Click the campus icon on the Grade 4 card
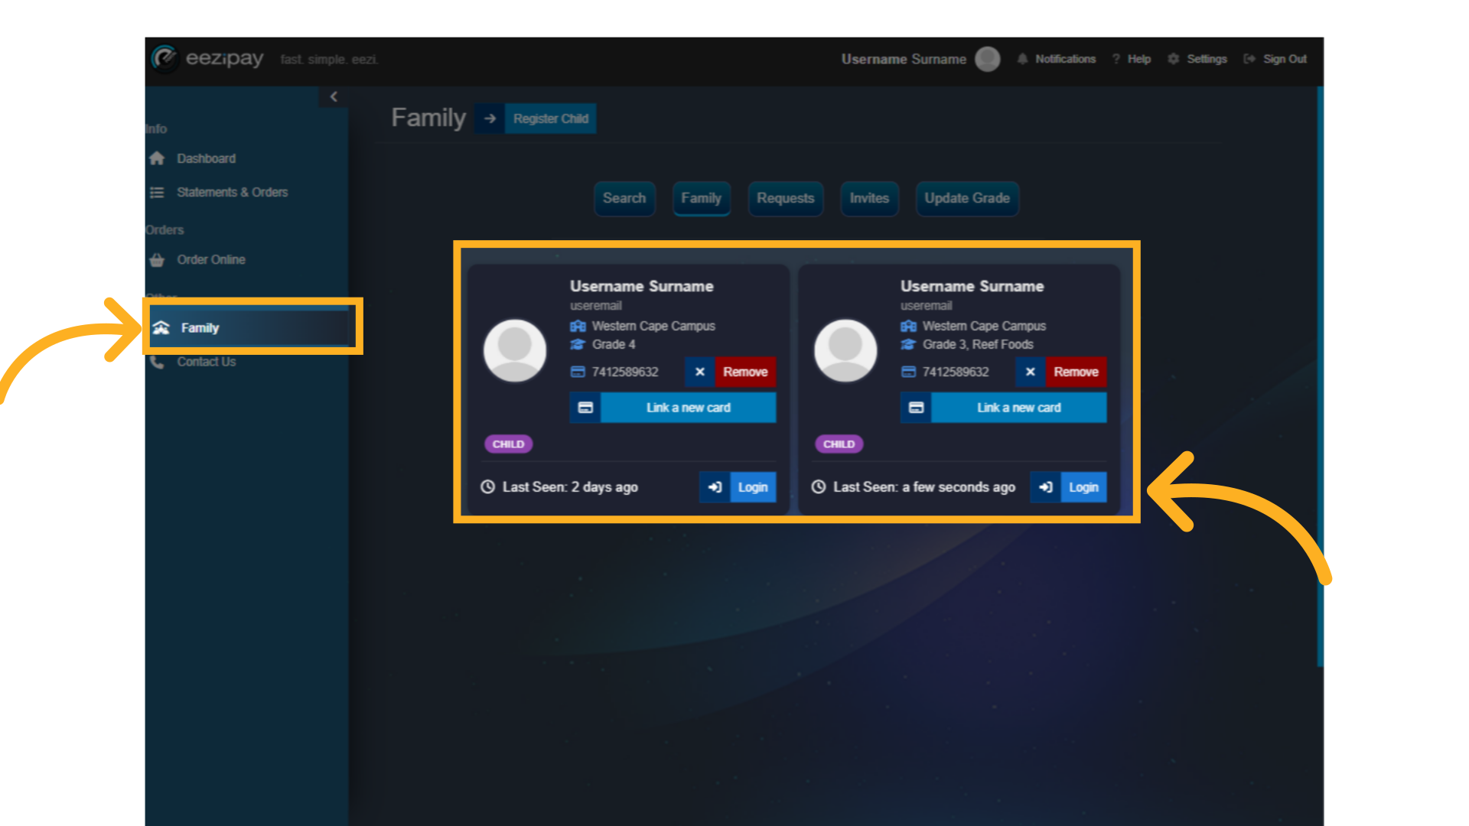This screenshot has height=826, width=1469. coord(578,327)
